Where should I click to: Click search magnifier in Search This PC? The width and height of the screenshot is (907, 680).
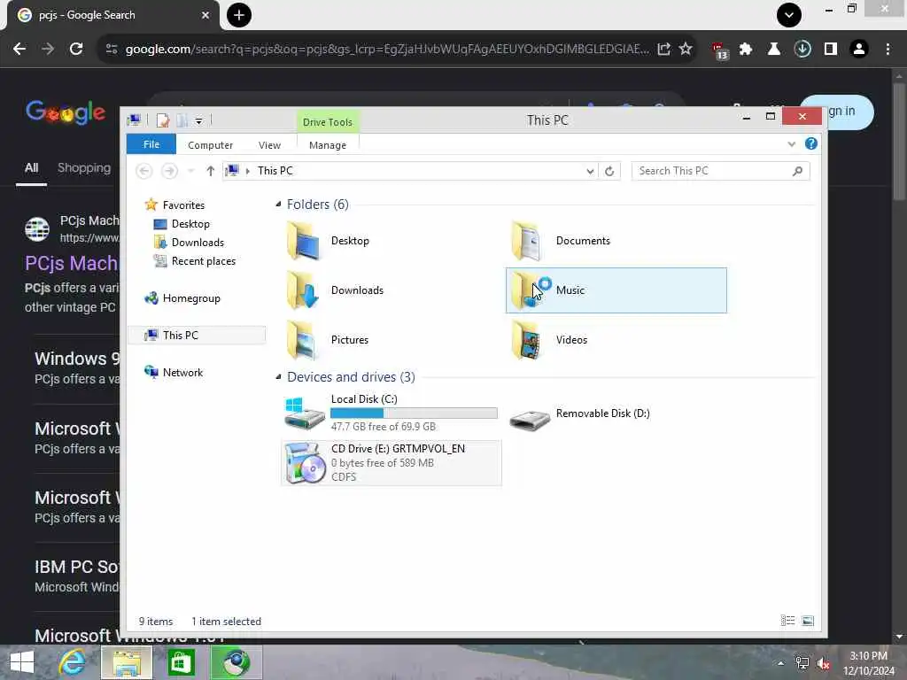coord(798,171)
